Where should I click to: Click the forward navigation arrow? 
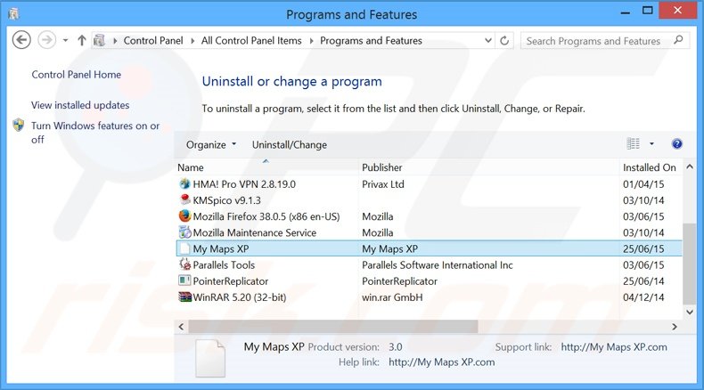tap(46, 40)
